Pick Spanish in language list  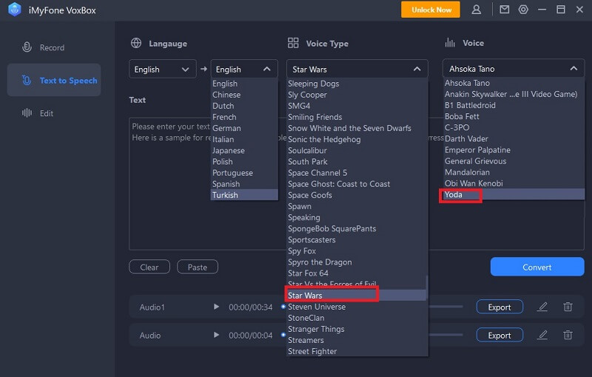coord(244,184)
